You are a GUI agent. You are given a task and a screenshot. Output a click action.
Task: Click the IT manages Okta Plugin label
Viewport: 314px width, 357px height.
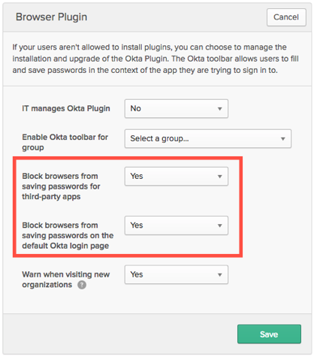click(x=66, y=108)
